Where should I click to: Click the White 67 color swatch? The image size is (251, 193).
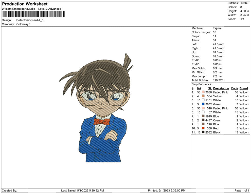(203, 112)
